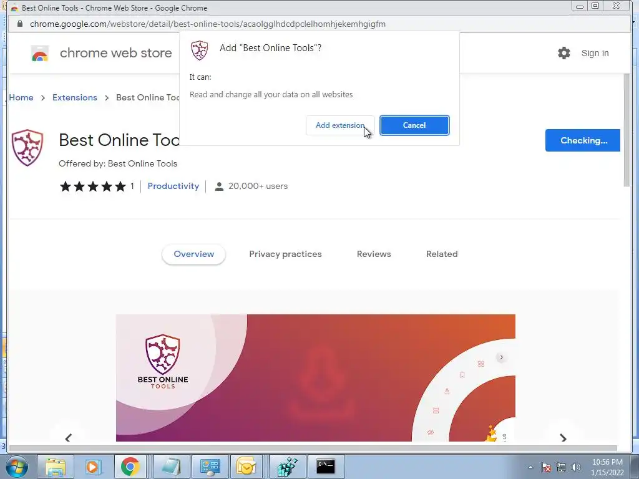Screen dimensions: 639x479
Task: Open the mail envelope taskbar icon
Action: tap(246, 467)
